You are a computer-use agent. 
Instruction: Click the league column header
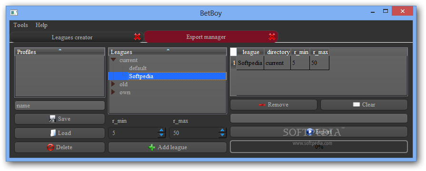pyautogui.click(x=250, y=52)
